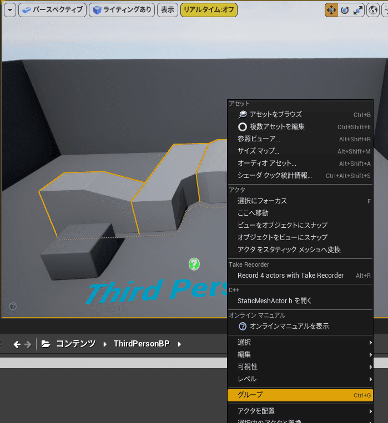388x423 pixels.
Task: Open シェーダ クック統計情報... entry
Action: pyautogui.click(x=300, y=176)
